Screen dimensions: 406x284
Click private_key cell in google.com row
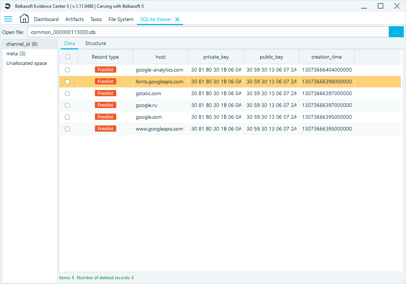(x=216, y=117)
